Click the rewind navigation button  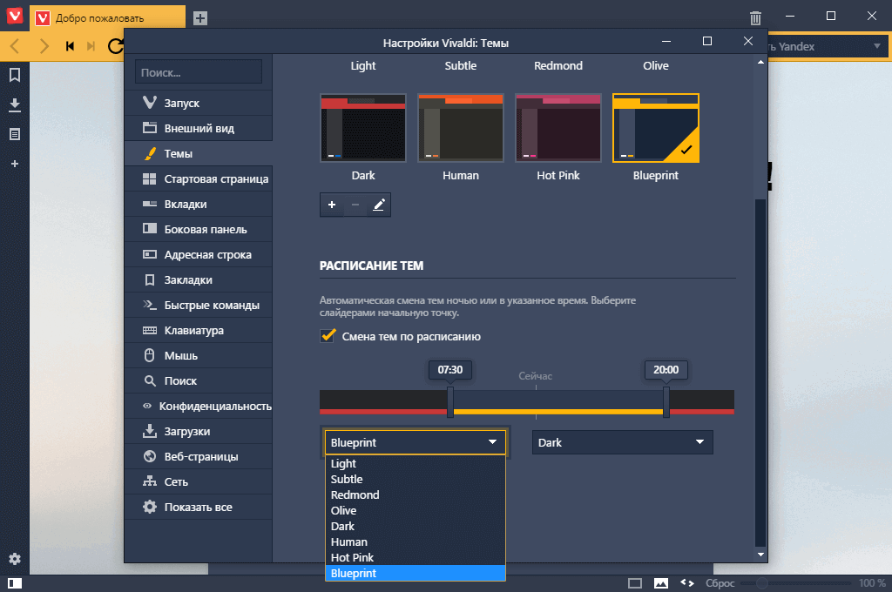pyautogui.click(x=70, y=46)
